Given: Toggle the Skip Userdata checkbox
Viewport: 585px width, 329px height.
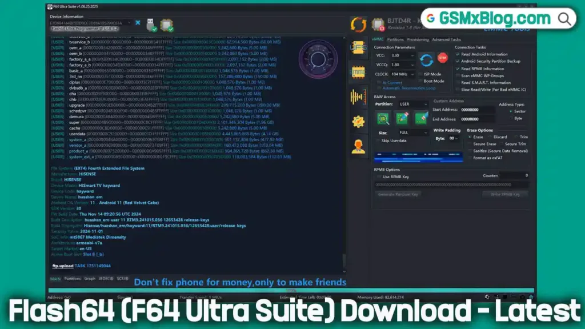Looking at the screenshot, I should point(378,141).
